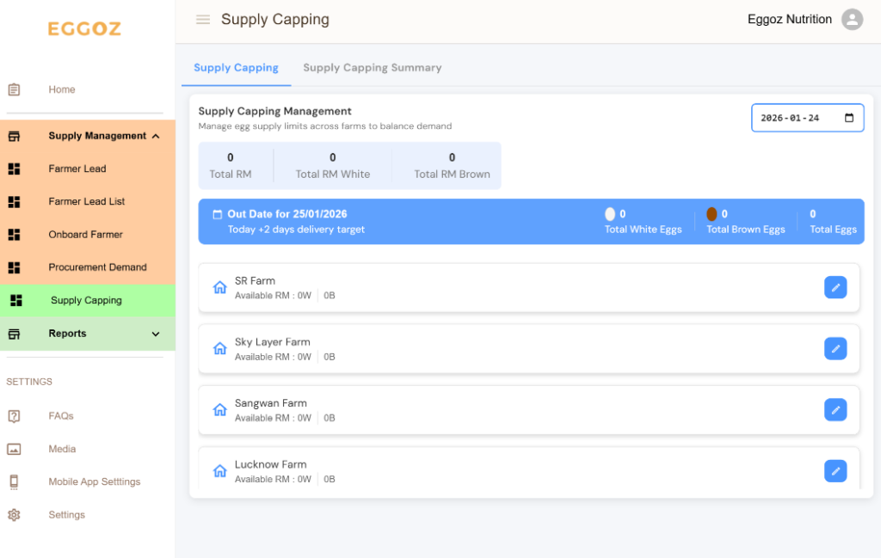Screen dimensions: 881x558
Task: Collapse the Supply Management section
Action: (x=156, y=136)
